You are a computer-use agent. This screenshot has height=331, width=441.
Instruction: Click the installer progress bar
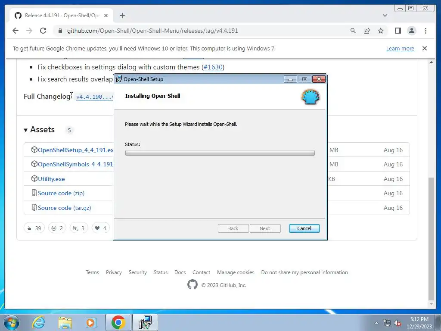pyautogui.click(x=220, y=153)
